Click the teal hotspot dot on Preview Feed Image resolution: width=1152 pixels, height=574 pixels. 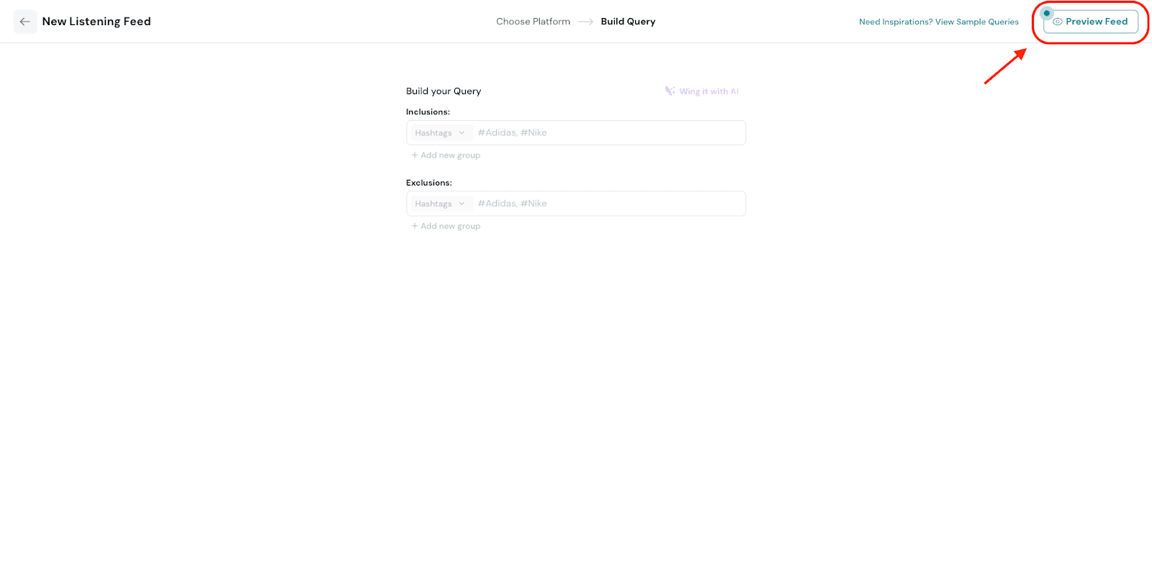pos(1047,13)
